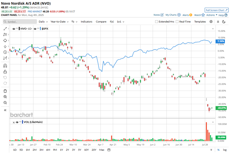The height and width of the screenshot is (158, 235).
Task: Open Notes for this chart
Action: tap(158, 15)
